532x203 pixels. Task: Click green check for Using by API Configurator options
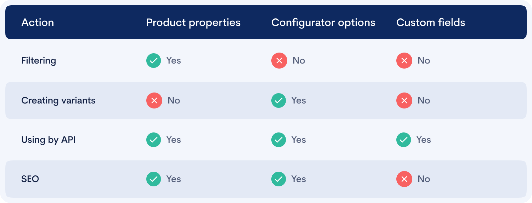[x=279, y=140]
